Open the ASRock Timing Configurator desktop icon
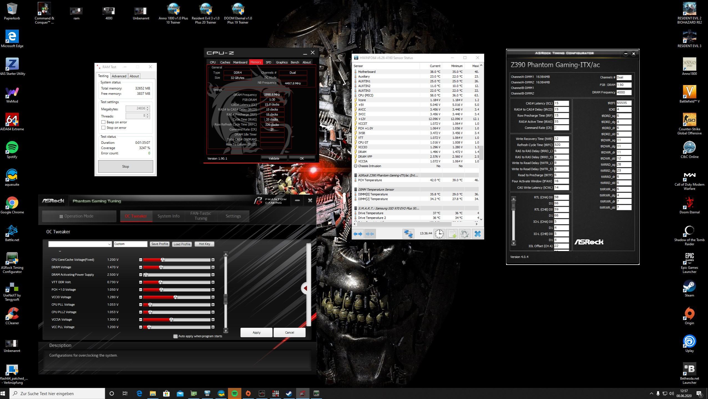The height and width of the screenshot is (399, 708). (12, 263)
